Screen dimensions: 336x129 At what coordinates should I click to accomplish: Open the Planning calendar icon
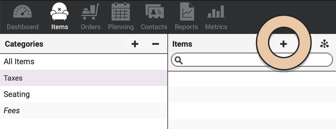(x=121, y=11)
